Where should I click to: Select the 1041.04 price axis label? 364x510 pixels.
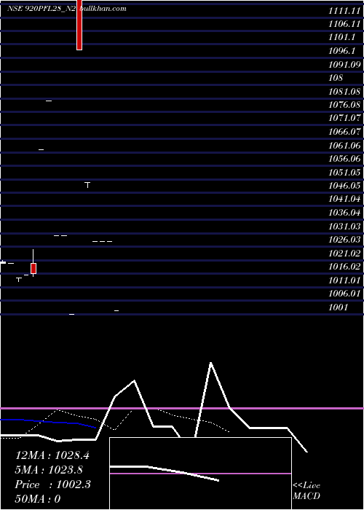[344, 199]
